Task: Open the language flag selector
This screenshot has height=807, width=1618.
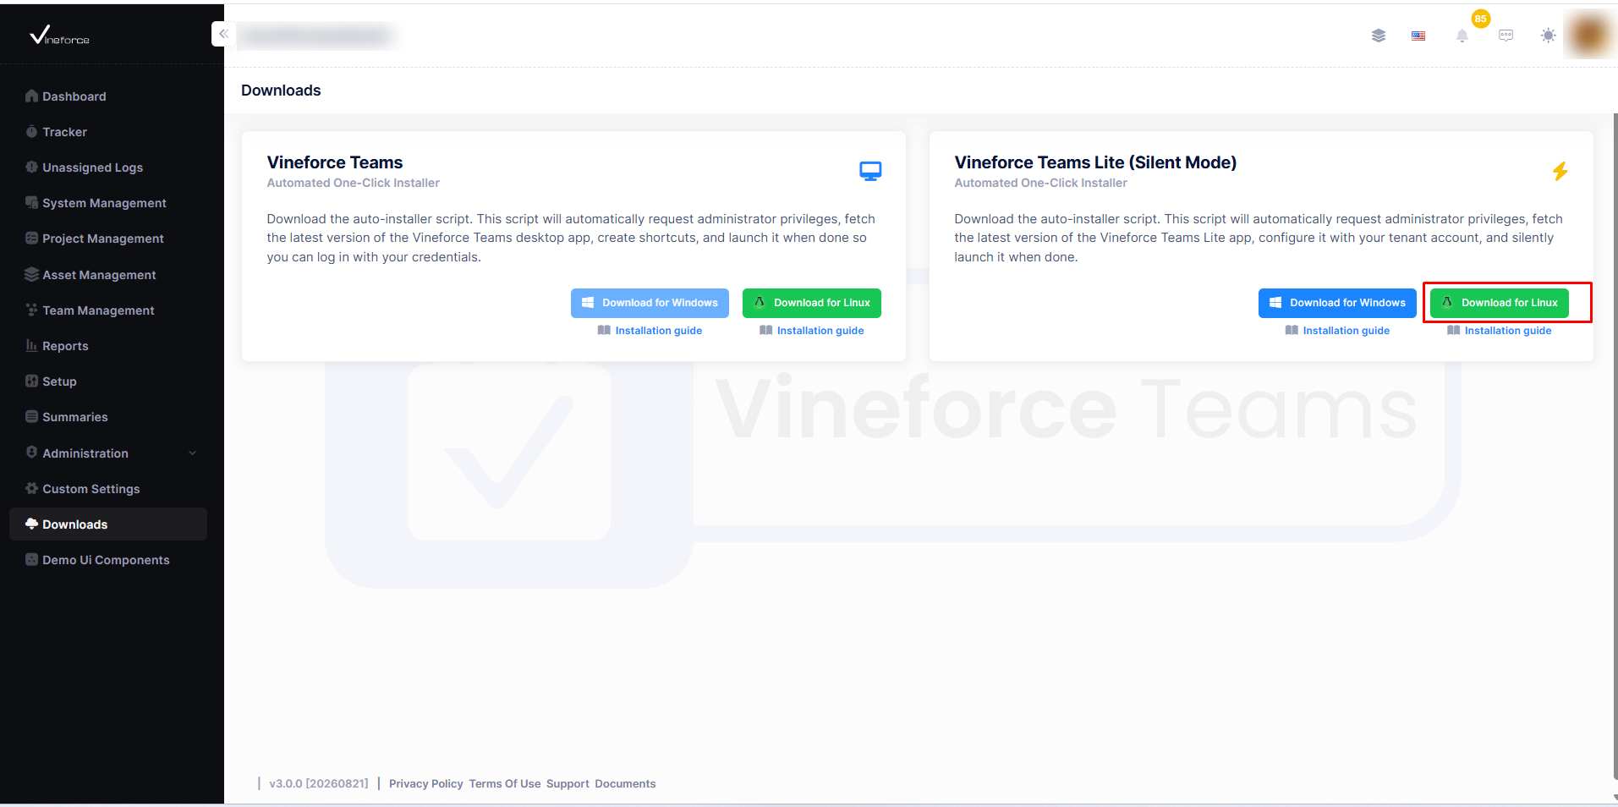Action: [1418, 36]
